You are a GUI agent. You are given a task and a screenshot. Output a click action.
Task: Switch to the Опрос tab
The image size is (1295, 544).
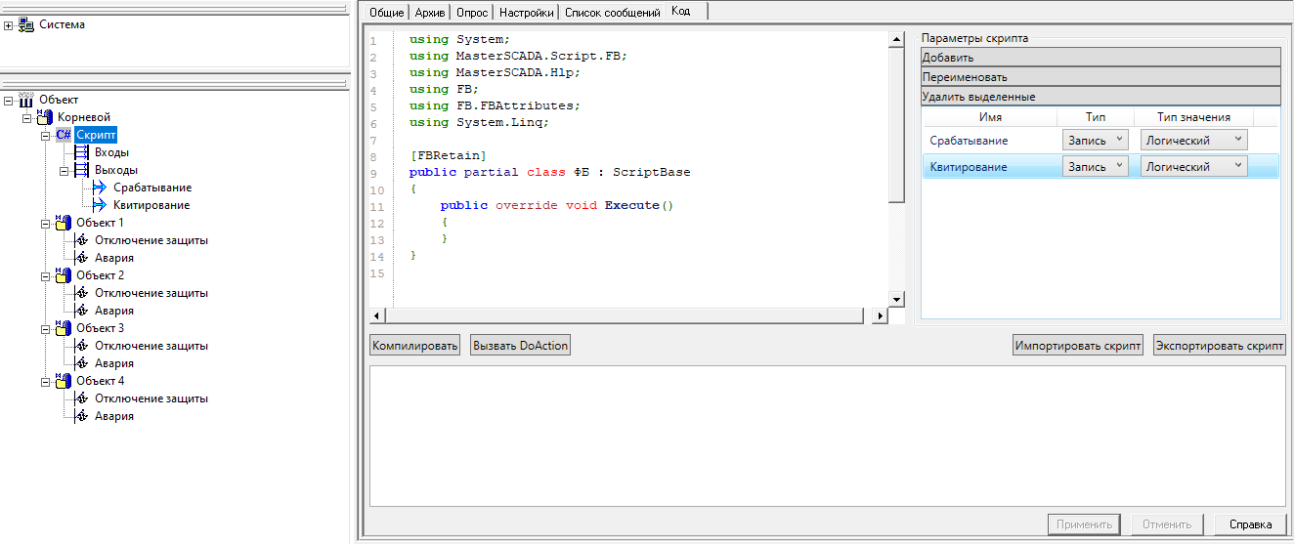(x=472, y=13)
